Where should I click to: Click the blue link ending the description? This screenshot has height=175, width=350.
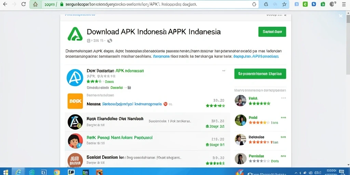coord(256,57)
